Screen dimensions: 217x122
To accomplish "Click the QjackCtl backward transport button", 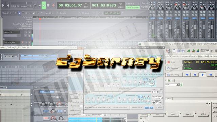I will 195,75.
